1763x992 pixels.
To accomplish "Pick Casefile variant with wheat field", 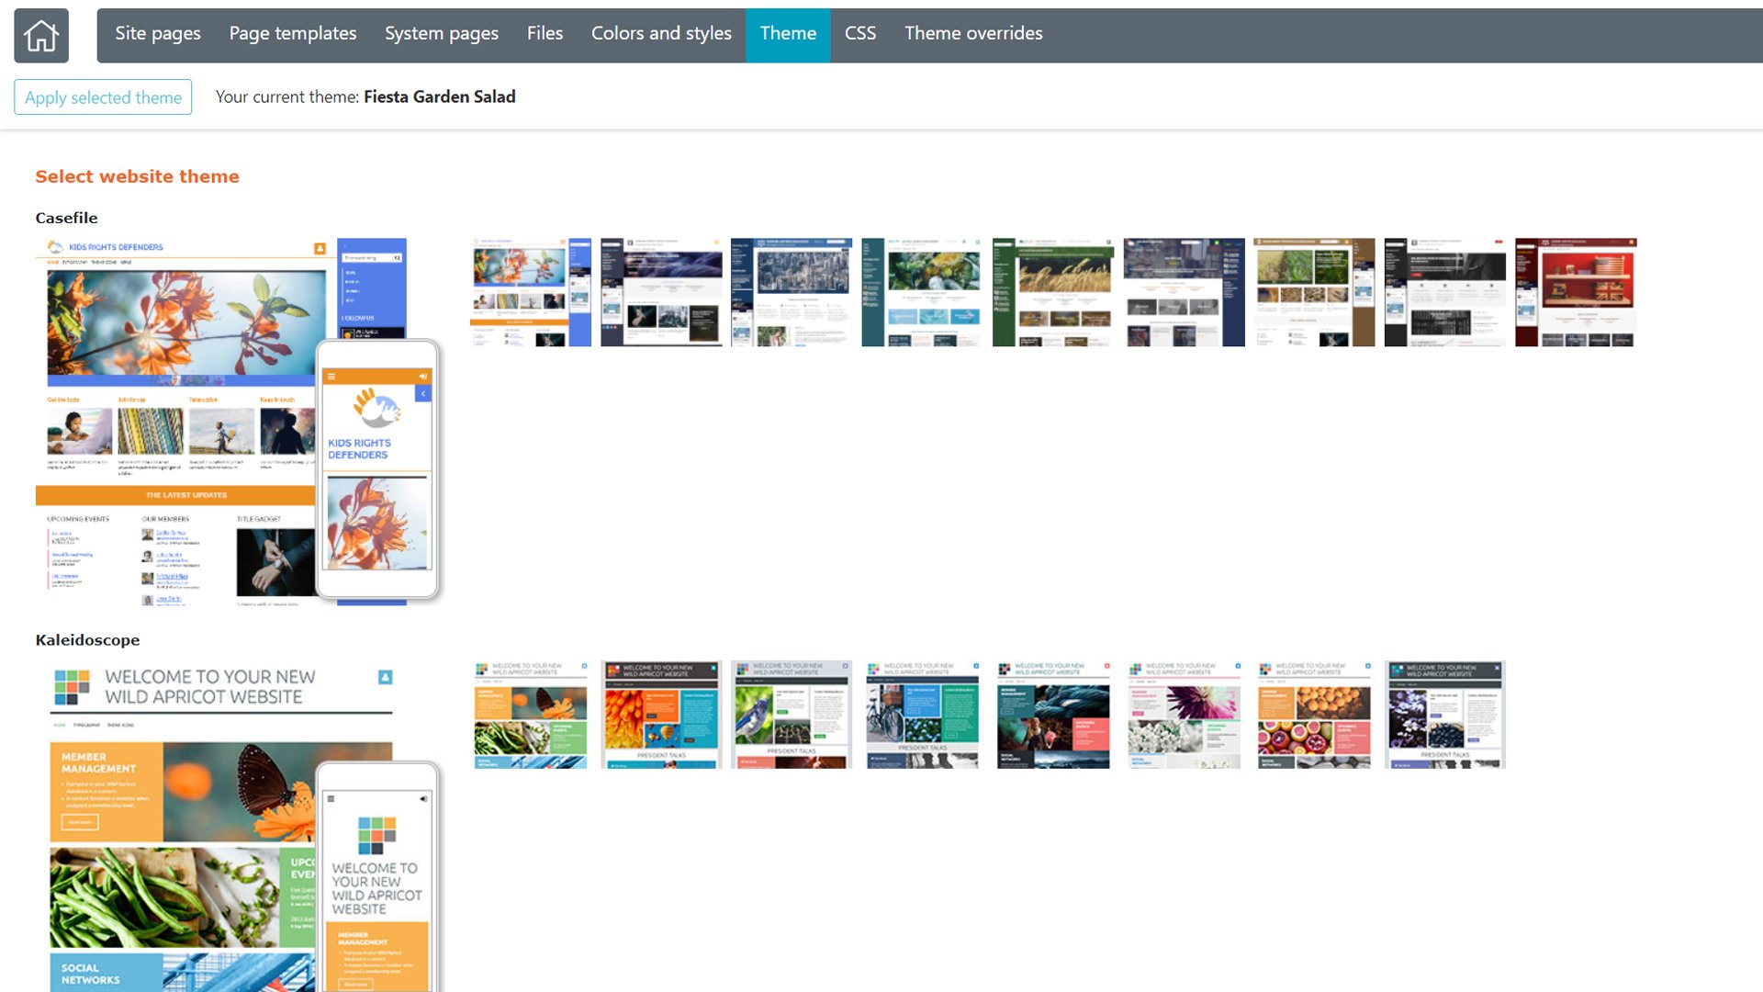I will [x=1052, y=292].
